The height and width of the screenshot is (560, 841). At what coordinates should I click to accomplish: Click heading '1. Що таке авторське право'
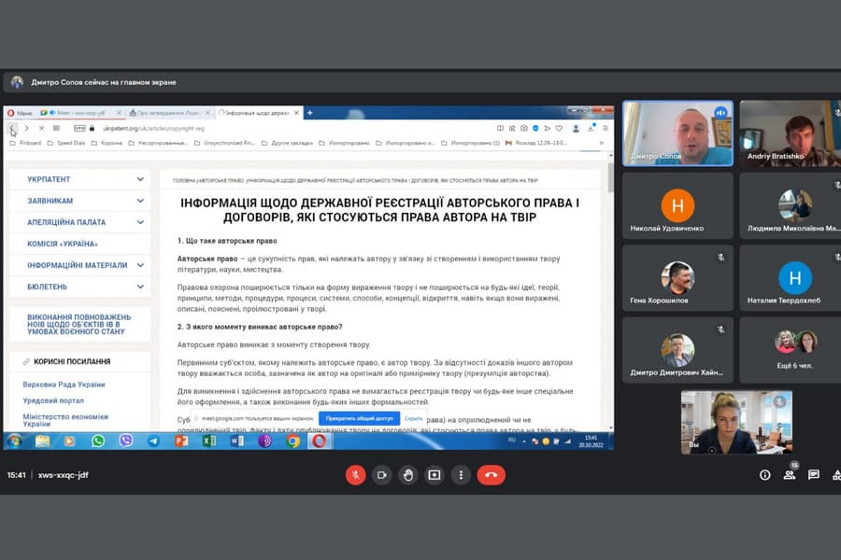pos(227,241)
